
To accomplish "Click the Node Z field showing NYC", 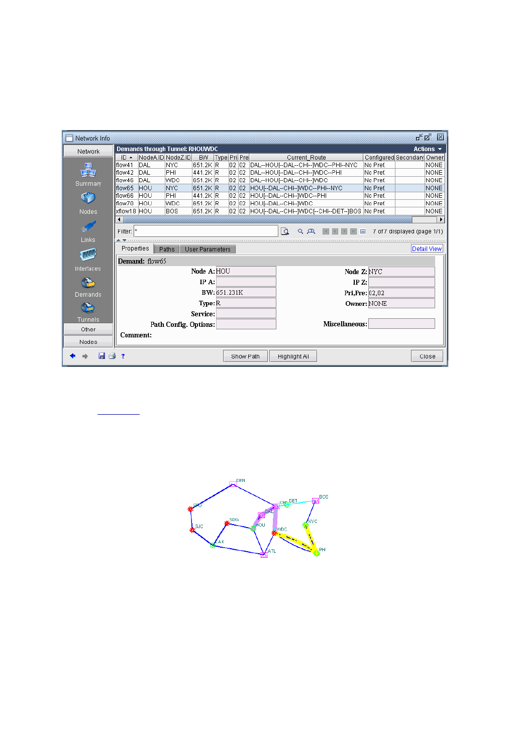I will click(401, 272).
